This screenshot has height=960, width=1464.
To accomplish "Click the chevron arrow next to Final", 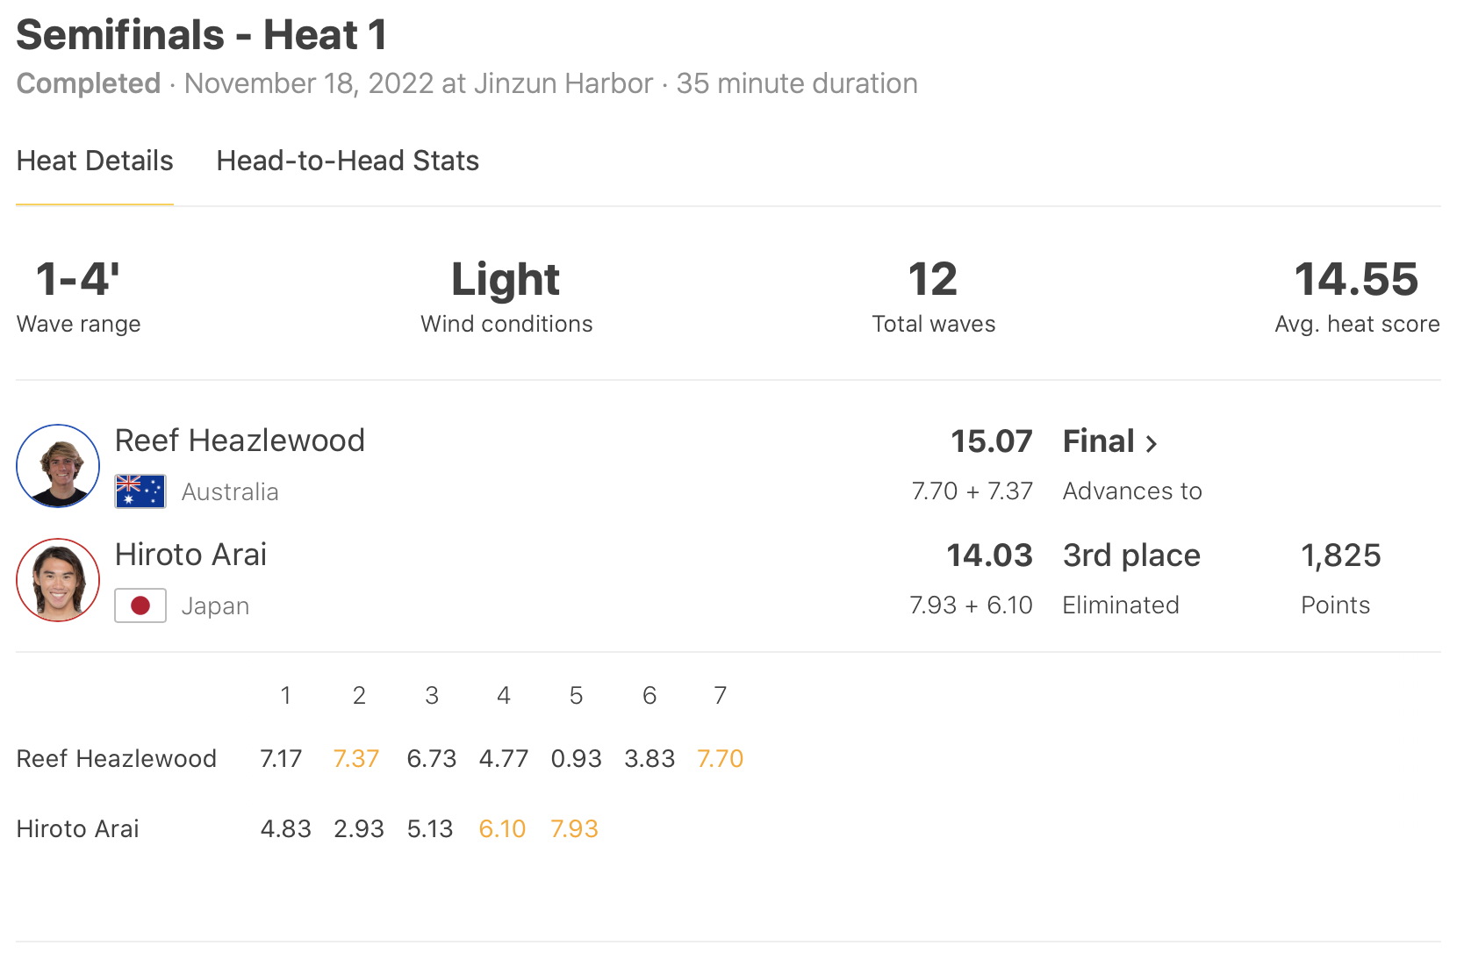I will [1152, 443].
